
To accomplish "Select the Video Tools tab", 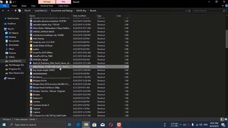I will pos(63,6).
